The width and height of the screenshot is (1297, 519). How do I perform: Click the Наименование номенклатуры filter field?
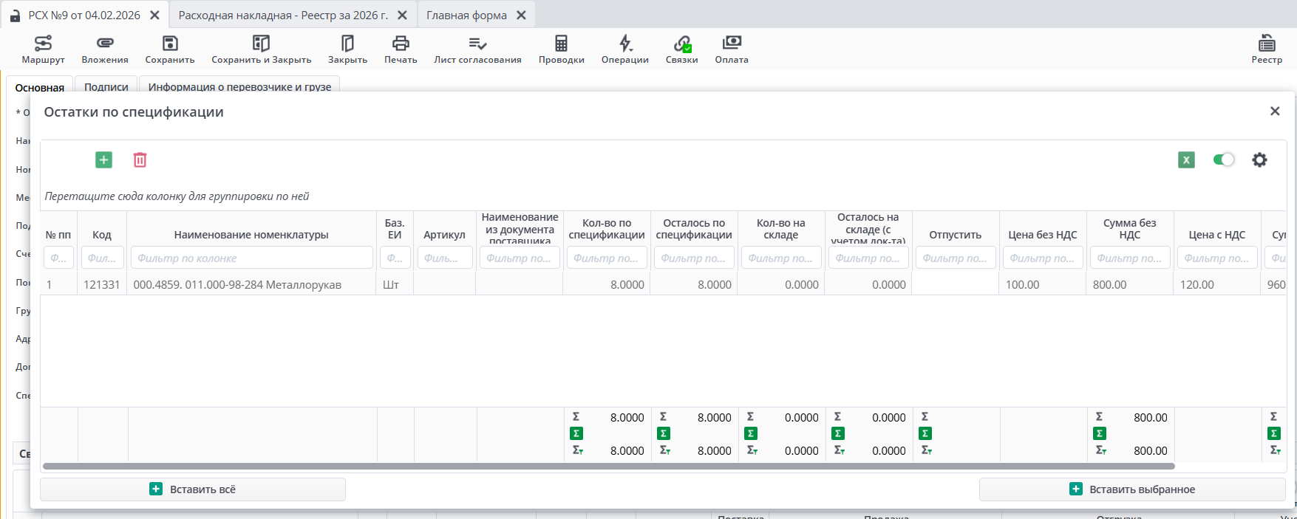tap(252, 258)
